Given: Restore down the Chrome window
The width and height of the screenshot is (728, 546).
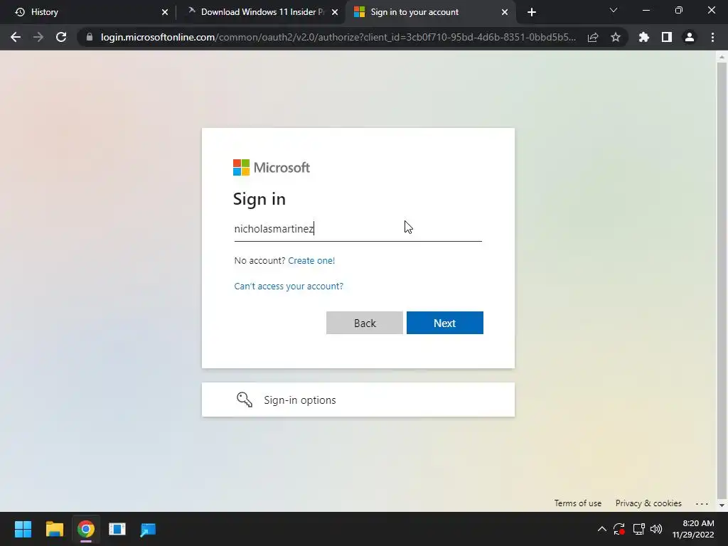Looking at the screenshot, I should 679,10.
